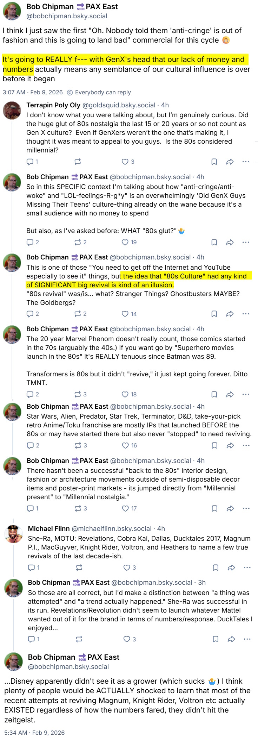Click Terrapin Poly Oly's avatar
Viewport: 258px width, 746px height.
[x=12, y=110]
